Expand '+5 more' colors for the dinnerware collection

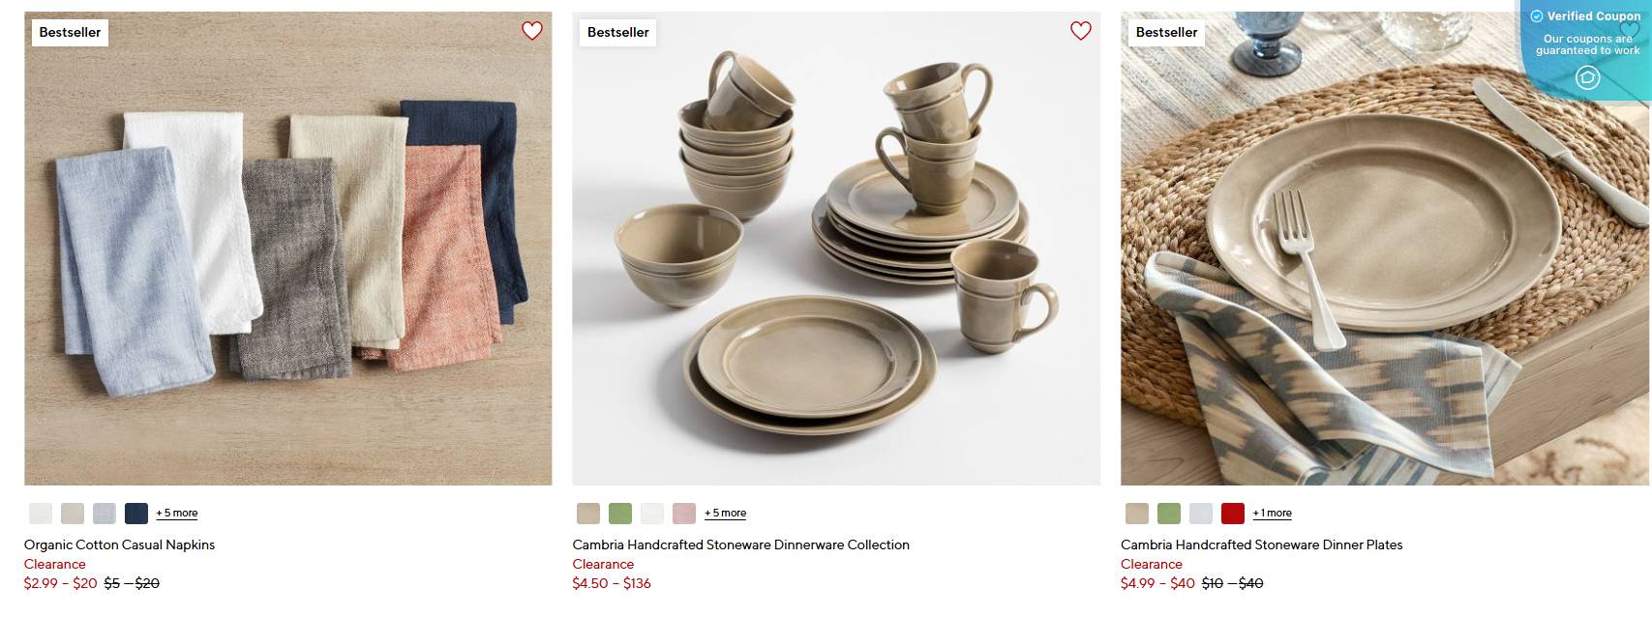723,513
